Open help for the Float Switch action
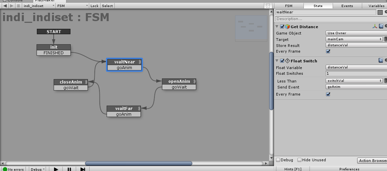Viewport: 387px width, 171px height. point(381,61)
